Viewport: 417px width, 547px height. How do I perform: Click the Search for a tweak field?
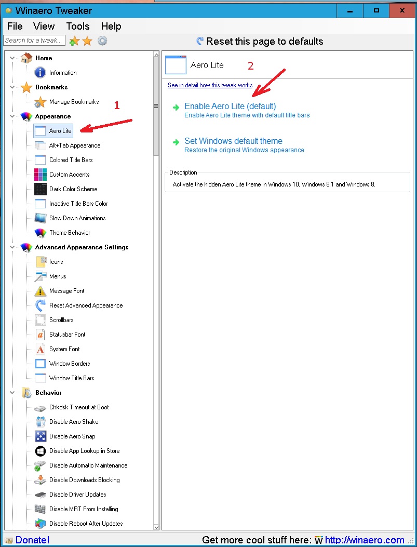[x=34, y=41]
